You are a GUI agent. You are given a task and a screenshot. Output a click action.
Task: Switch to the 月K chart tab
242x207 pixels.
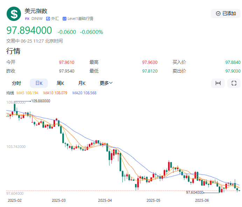81,83
